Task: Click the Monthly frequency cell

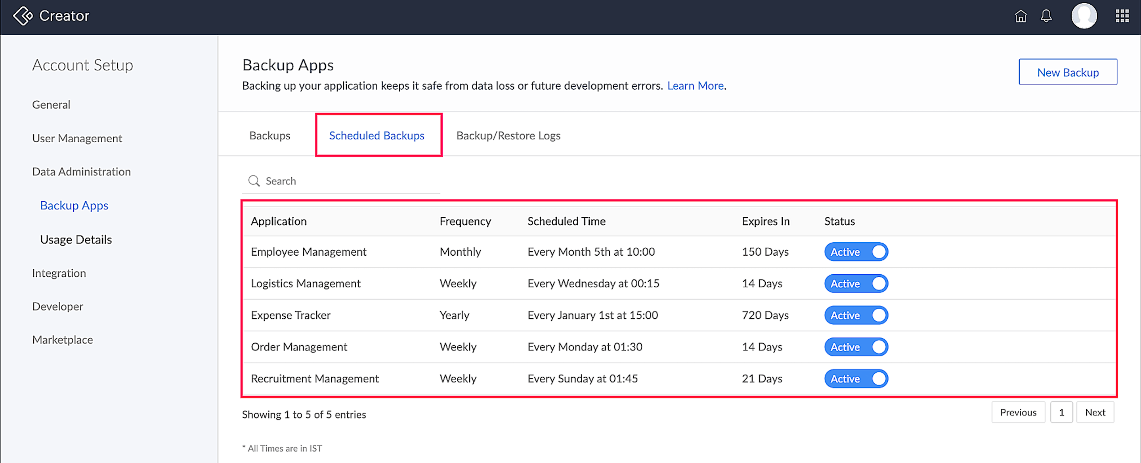Action: click(x=460, y=252)
